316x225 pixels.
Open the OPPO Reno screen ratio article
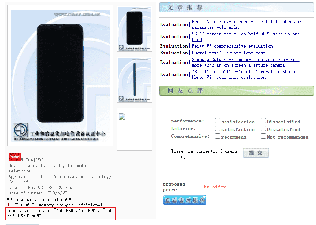(x=246, y=37)
